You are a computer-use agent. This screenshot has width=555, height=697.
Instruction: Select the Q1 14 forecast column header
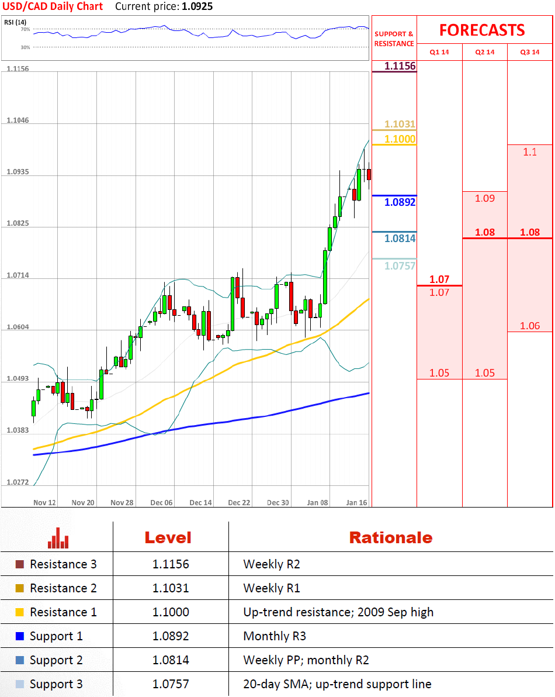[x=439, y=52]
